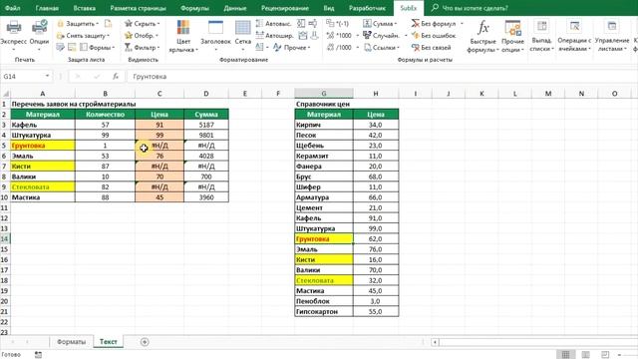The height and width of the screenshot is (359, 638).
Task: Switch to the Главная ribbon tab
Action: click(x=47, y=8)
